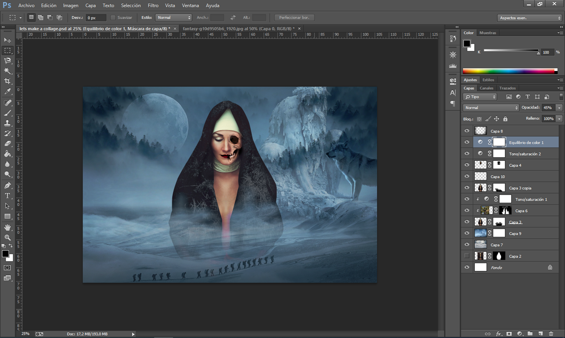Swap width and height values

click(233, 18)
